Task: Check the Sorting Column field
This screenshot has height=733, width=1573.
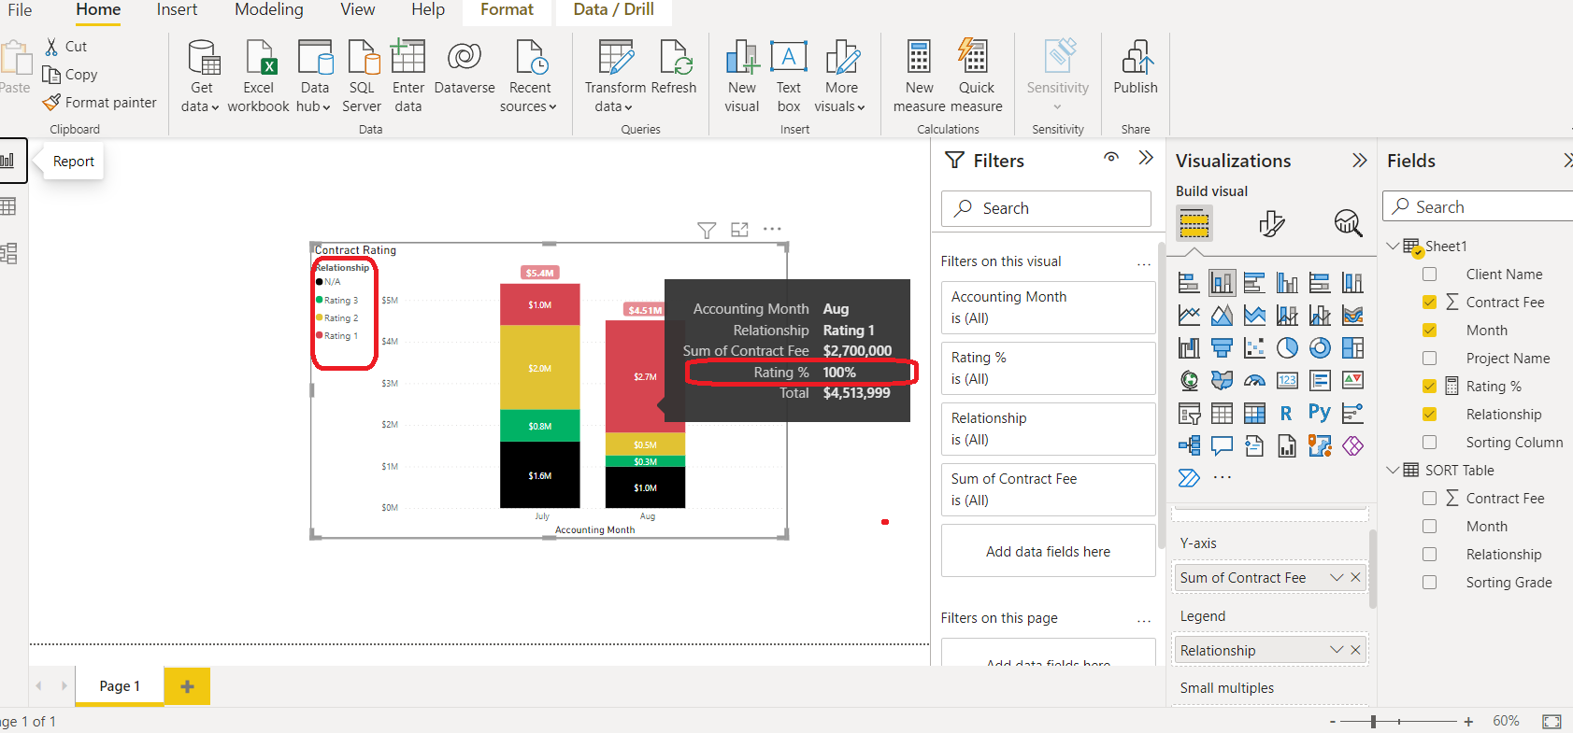Action: (1429, 443)
